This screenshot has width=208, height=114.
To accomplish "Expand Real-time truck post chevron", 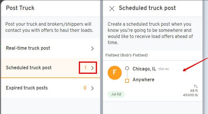I will coord(92,49).
